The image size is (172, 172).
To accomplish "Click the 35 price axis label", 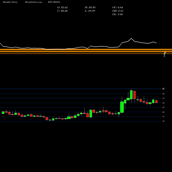I will (x=163, y=98).
